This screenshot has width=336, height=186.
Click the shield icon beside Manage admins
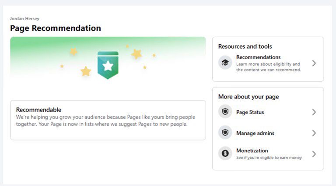(225, 133)
